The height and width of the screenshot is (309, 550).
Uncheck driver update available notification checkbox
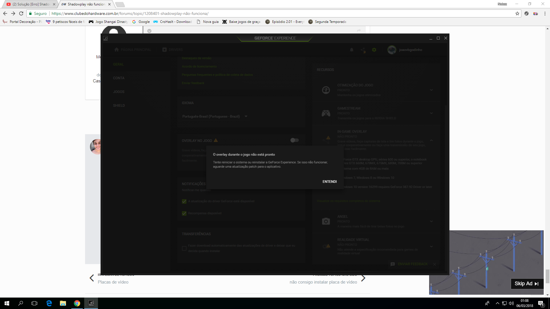tap(184, 201)
